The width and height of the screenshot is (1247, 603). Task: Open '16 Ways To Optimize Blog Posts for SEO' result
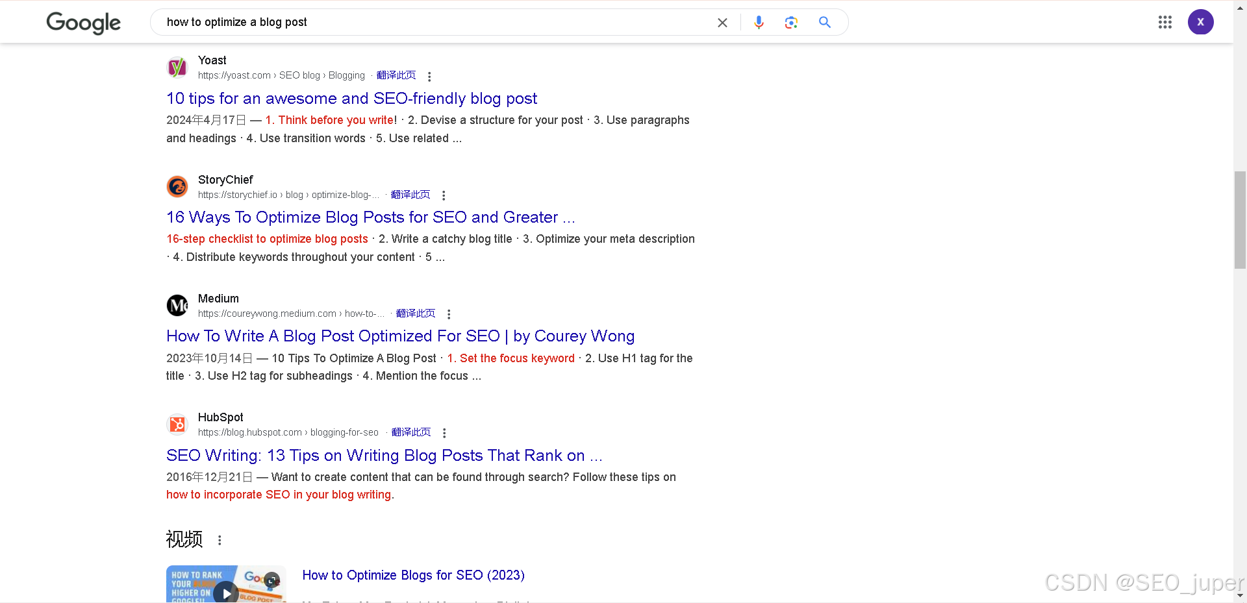click(x=370, y=217)
